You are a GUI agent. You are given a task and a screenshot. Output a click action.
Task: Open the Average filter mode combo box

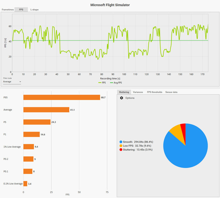tap(12, 82)
